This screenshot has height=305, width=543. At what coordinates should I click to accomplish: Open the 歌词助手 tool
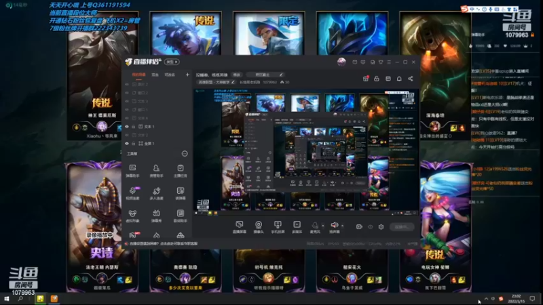point(180,216)
